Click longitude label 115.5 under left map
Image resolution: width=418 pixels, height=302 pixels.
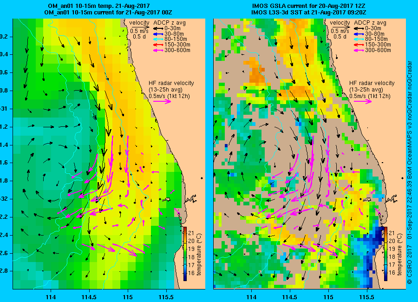[166, 297]
